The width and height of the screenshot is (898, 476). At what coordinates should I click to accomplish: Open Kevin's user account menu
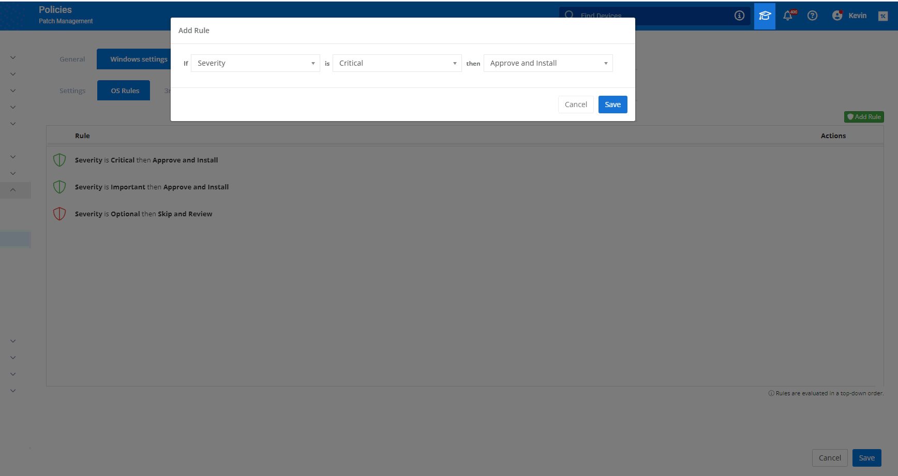pyautogui.click(x=849, y=16)
